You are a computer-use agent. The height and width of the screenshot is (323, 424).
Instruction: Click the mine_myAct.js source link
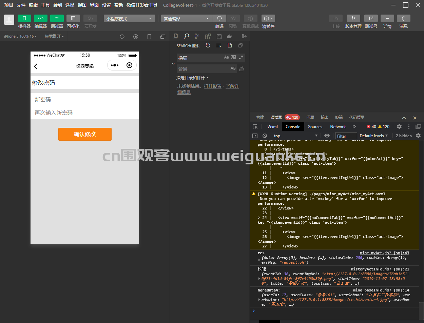(x=384, y=253)
